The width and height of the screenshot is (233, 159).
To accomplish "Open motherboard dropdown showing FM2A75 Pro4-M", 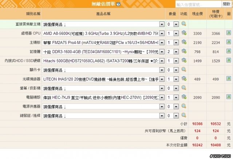I will click(103, 43).
